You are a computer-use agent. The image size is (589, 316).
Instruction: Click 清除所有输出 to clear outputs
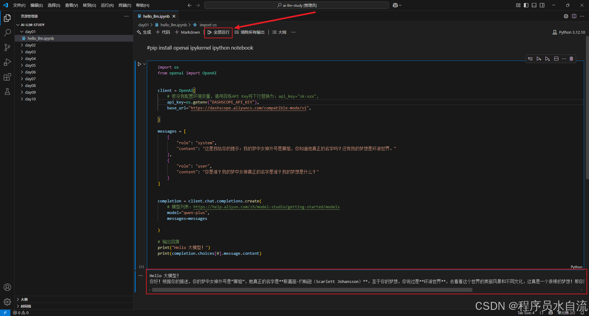point(249,32)
